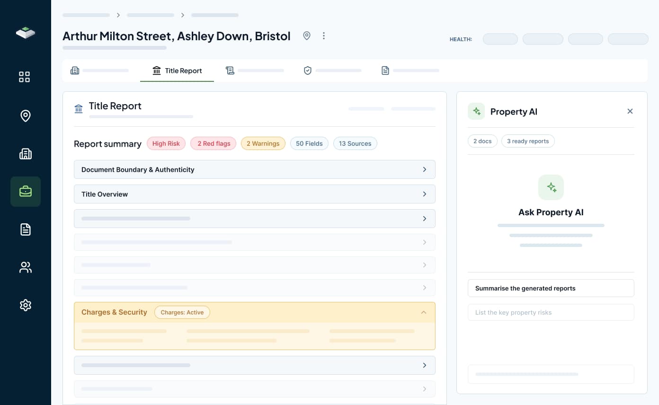Open the buildings icon in the sidebar
Image resolution: width=659 pixels, height=405 pixels.
(x=26, y=154)
